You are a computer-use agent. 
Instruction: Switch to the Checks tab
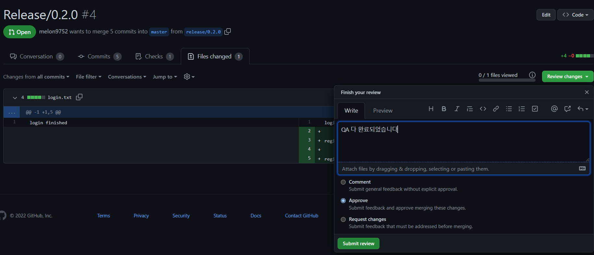154,56
